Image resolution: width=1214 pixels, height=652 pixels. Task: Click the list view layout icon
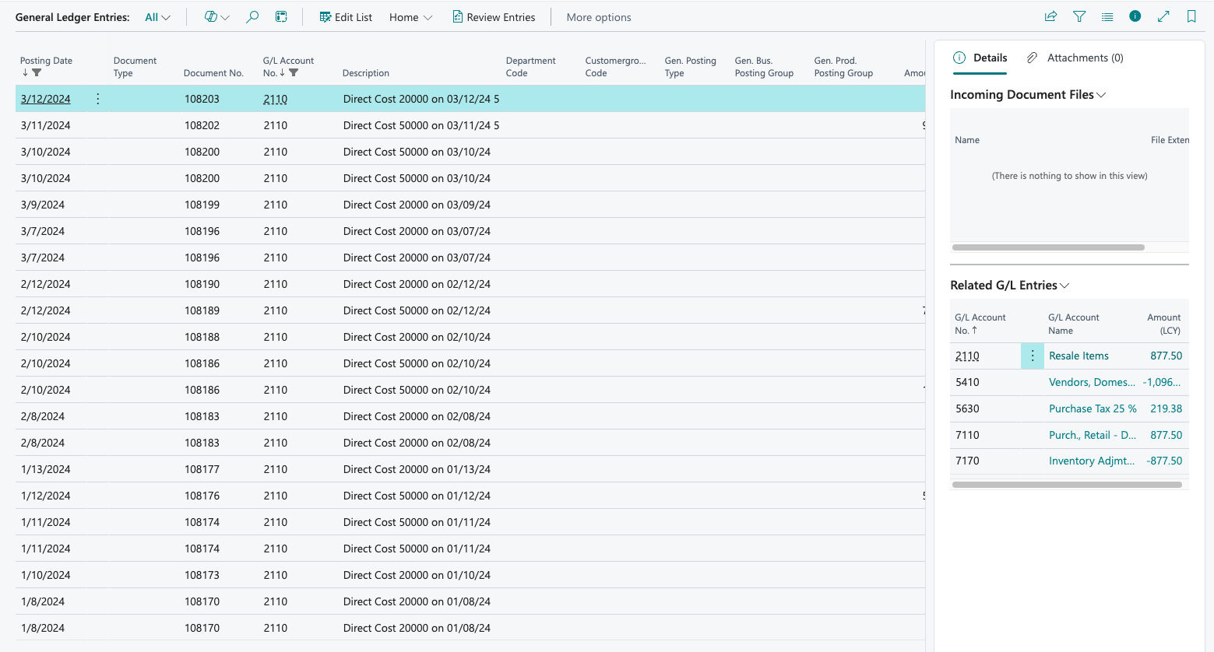click(x=1107, y=16)
